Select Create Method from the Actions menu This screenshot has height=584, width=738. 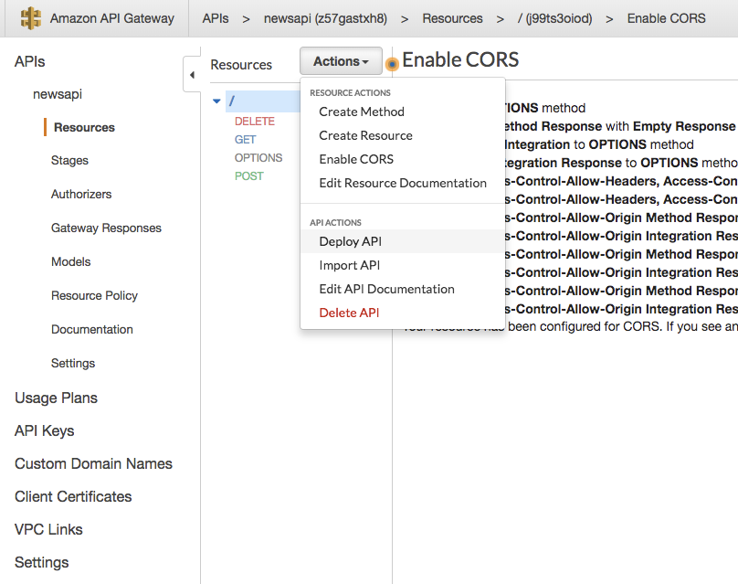(362, 111)
